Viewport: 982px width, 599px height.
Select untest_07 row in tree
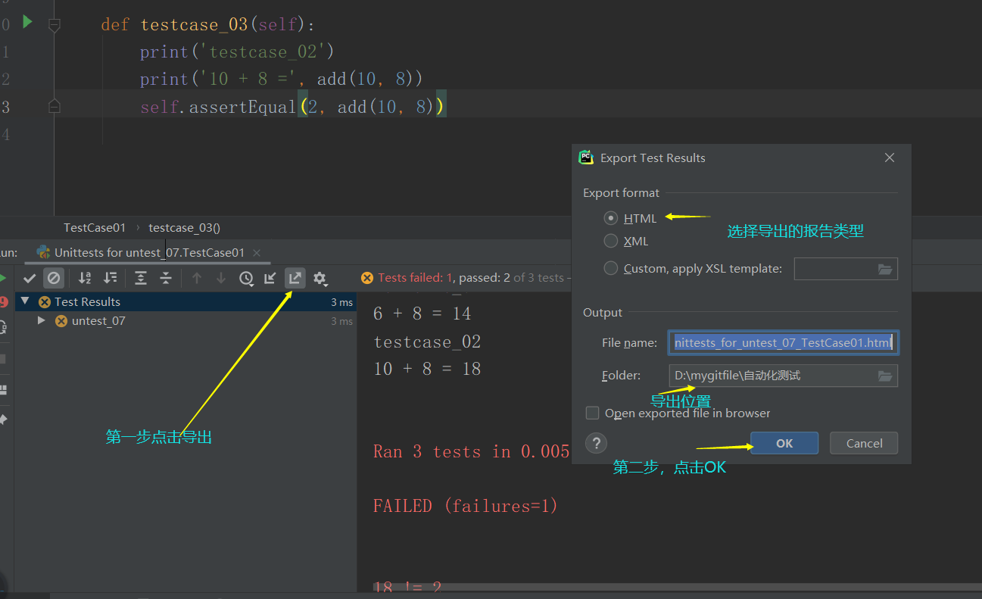coord(185,321)
